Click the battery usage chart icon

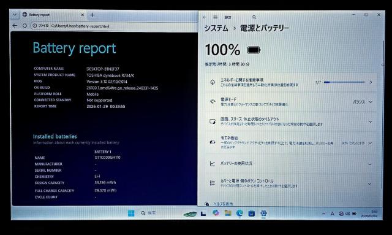213,164
